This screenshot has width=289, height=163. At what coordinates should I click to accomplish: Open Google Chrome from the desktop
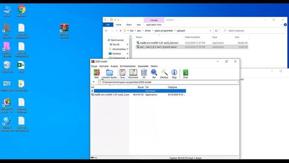(21, 11)
